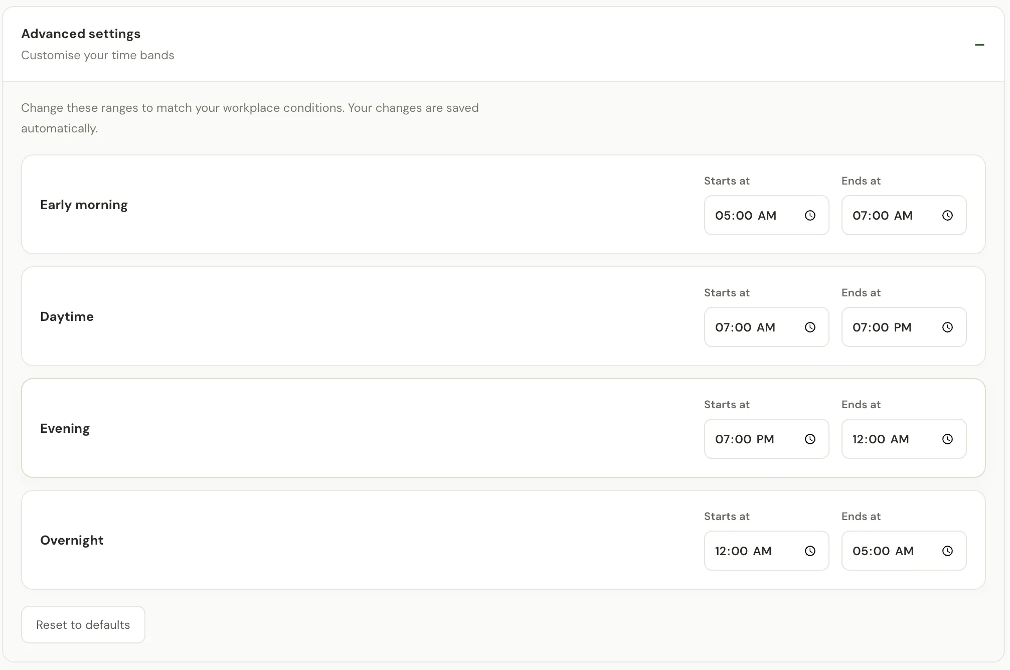Edit Daytime end time 07:00 PM
Viewport: 1010px width, 670px height.
[904, 327]
